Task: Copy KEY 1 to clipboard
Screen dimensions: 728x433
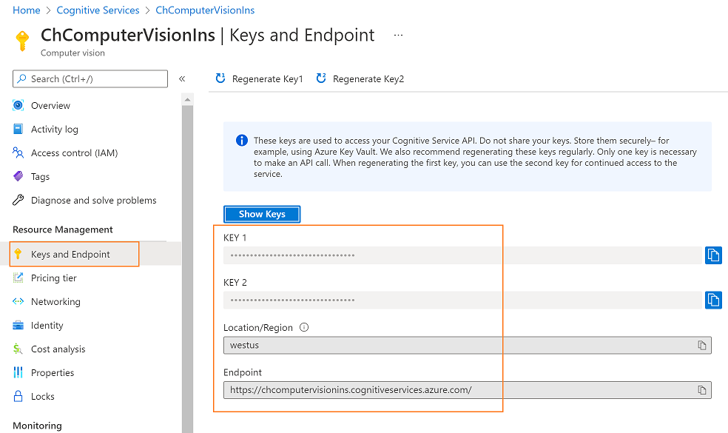Action: tap(713, 255)
